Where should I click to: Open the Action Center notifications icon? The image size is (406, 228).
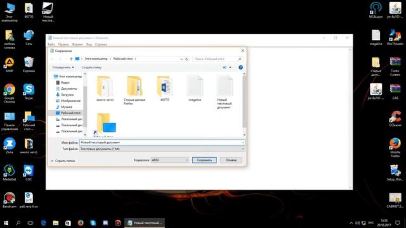(398, 223)
